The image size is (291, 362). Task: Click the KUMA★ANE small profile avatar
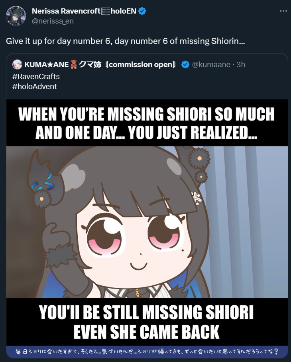tap(17, 64)
